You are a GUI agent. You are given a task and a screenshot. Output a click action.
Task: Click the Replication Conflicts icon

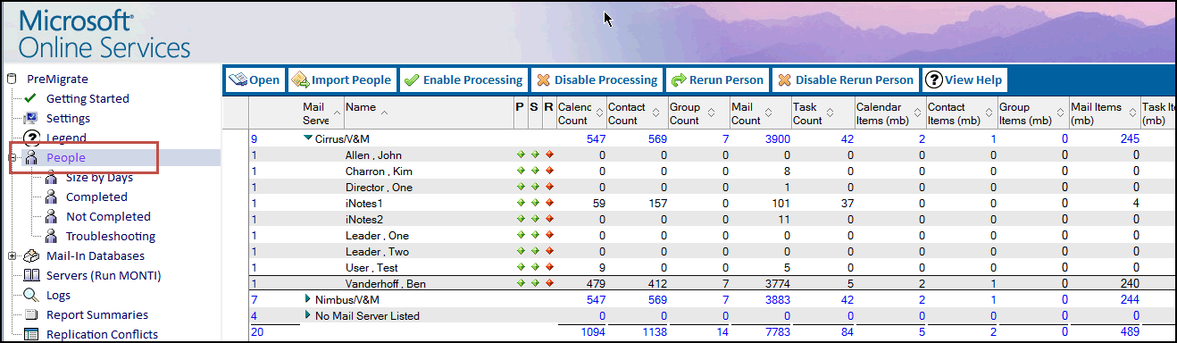tap(31, 334)
